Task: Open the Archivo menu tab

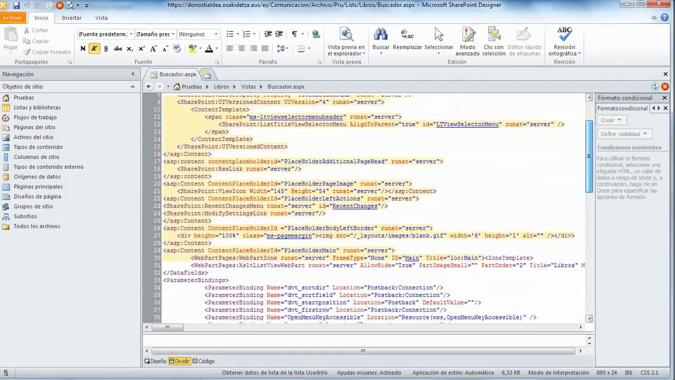Action: (x=12, y=18)
